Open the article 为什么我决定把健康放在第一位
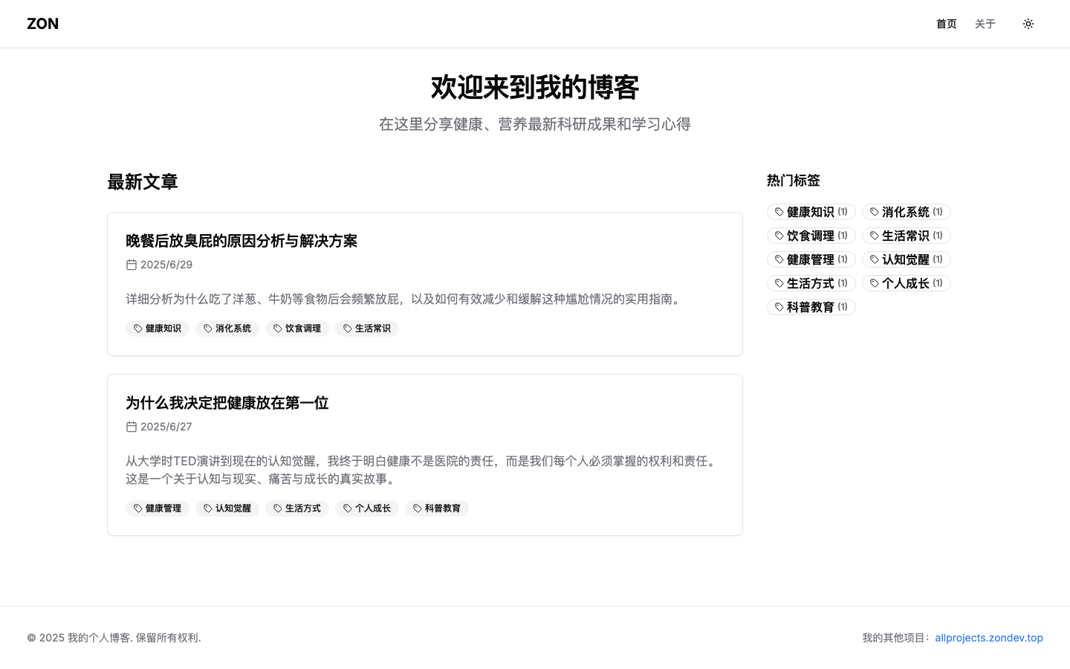 pos(228,403)
